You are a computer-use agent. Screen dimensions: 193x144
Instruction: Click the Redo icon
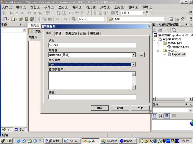[65, 19]
